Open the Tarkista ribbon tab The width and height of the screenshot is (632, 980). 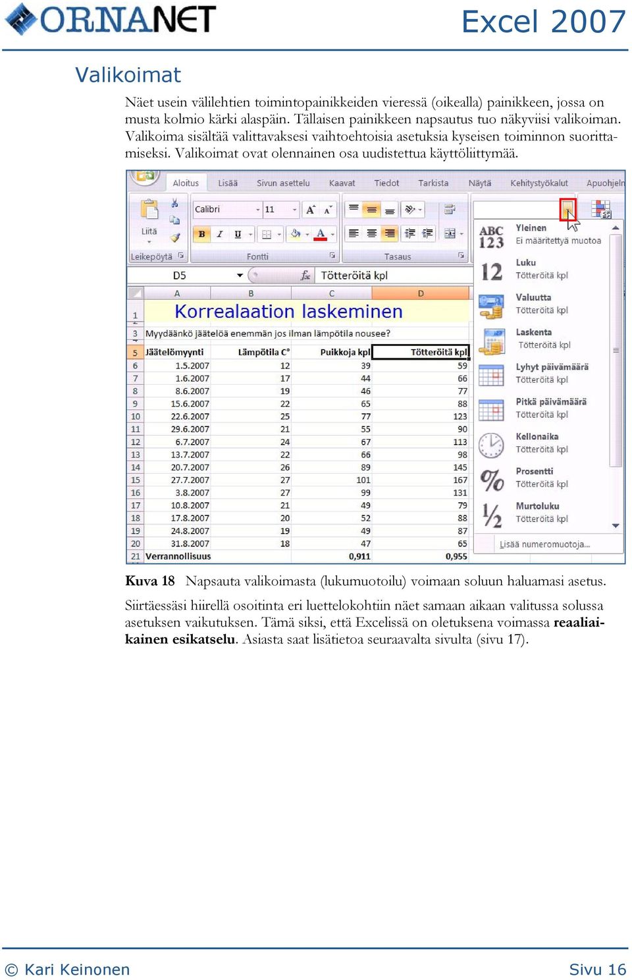point(433,183)
